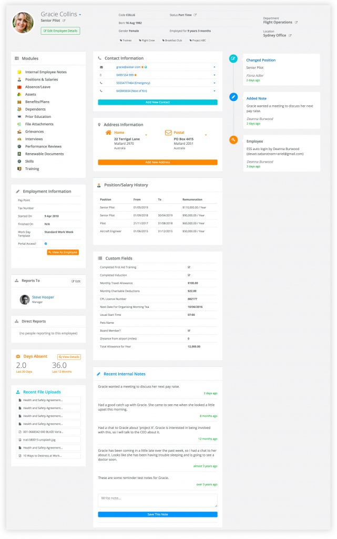Click the Postal envelope icon
Viewport: 337px width, 539px height.
click(x=168, y=132)
